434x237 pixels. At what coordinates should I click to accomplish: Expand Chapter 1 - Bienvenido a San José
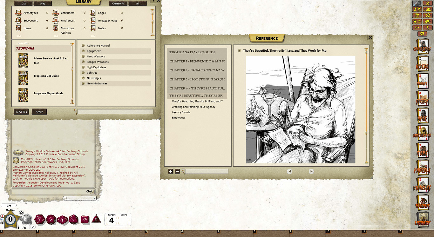(197, 62)
